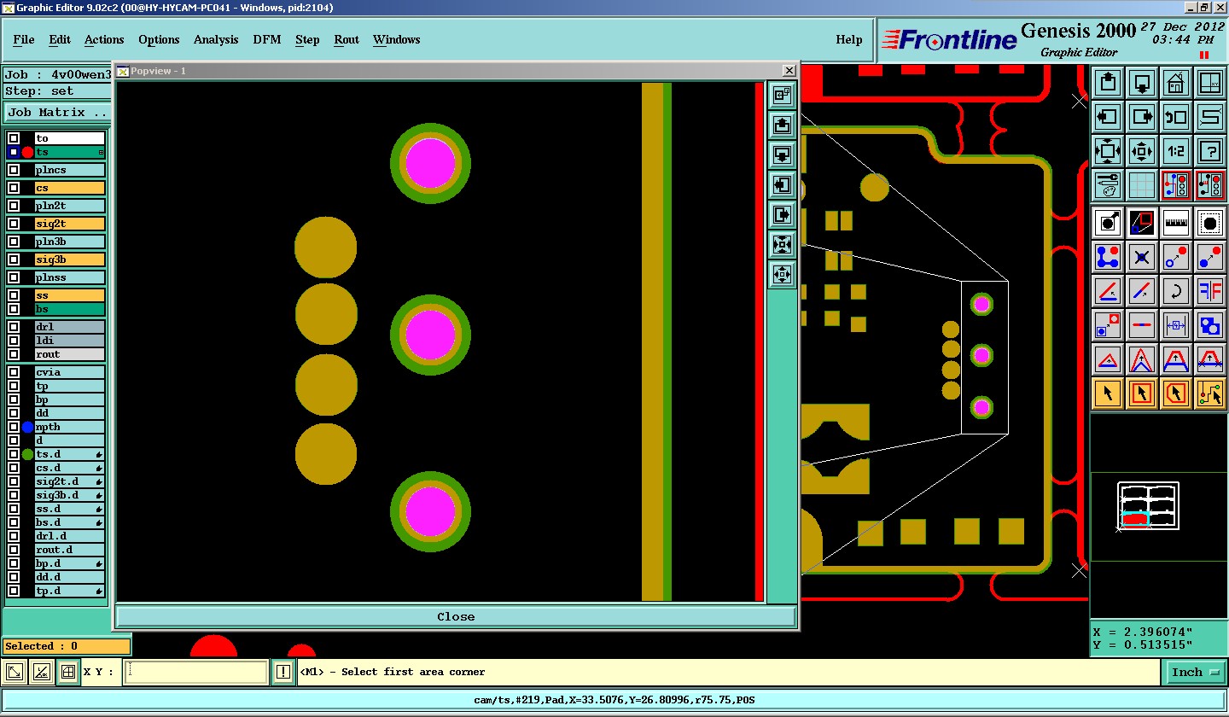Click the connected blue-red dots tool icon
The image size is (1229, 717).
1108,257
